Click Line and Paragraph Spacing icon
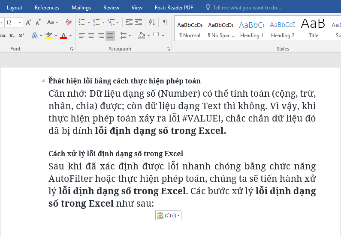341x237 pixels. coord(123,36)
